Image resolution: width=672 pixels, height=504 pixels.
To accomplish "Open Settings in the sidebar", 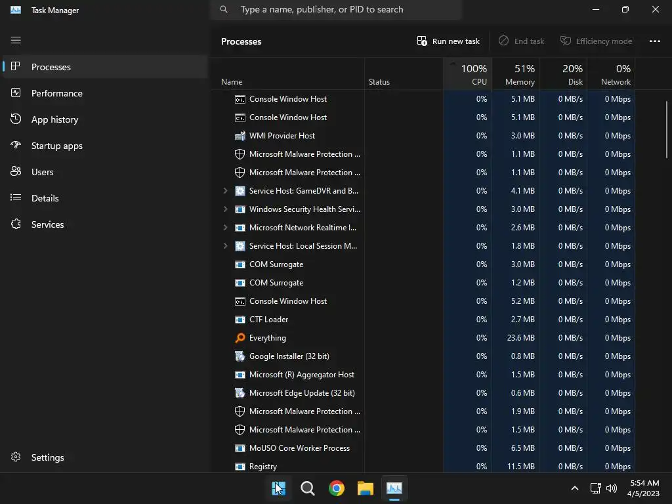I will coord(105,457).
